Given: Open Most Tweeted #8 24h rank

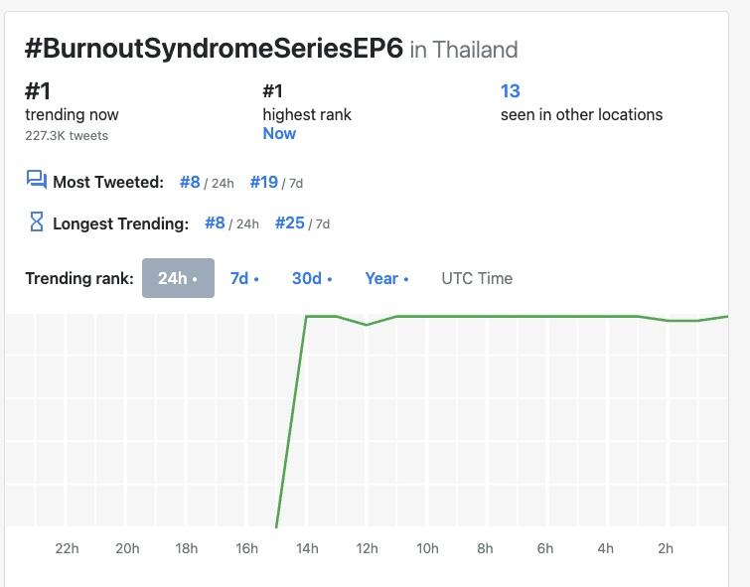Looking at the screenshot, I should 190,182.
